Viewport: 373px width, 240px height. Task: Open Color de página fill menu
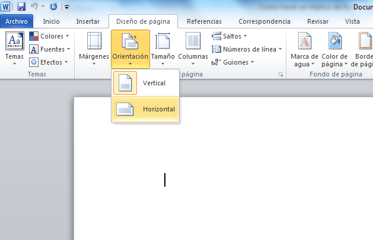(x=334, y=49)
